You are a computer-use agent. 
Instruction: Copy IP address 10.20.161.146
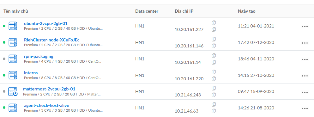pyautogui.click(x=214, y=46)
